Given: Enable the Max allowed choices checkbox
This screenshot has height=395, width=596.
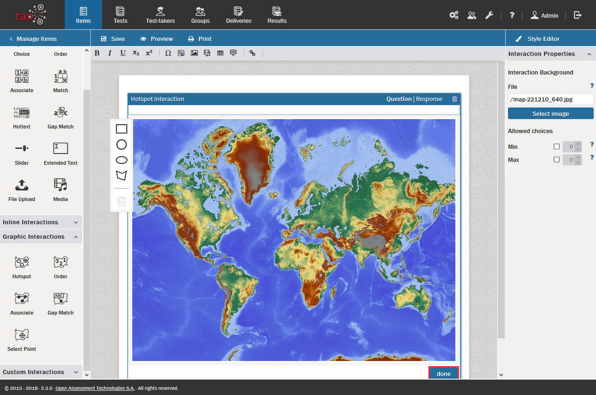Looking at the screenshot, I should [x=556, y=160].
